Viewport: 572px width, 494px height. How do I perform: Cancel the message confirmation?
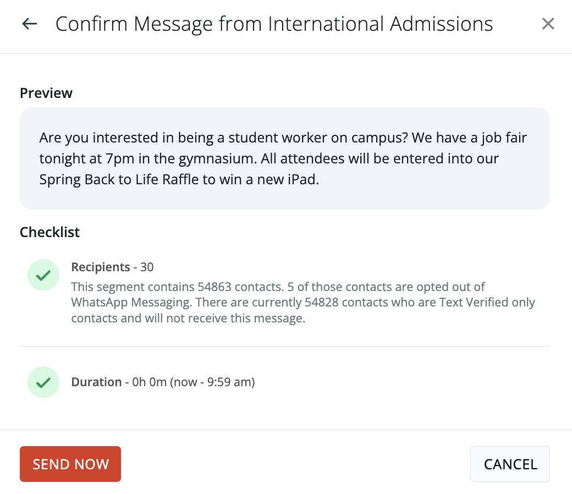pyautogui.click(x=510, y=464)
